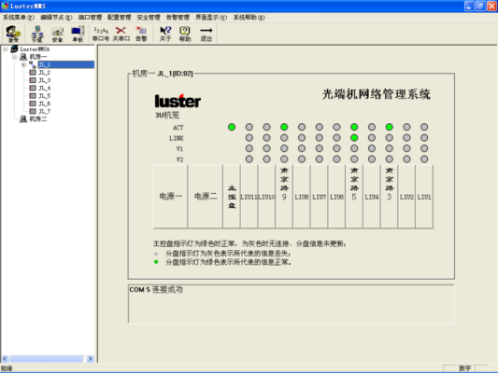Screen dimensions: 498x373
Task: Click the tree panel scroll-right arrow
Action: [x=91, y=358]
